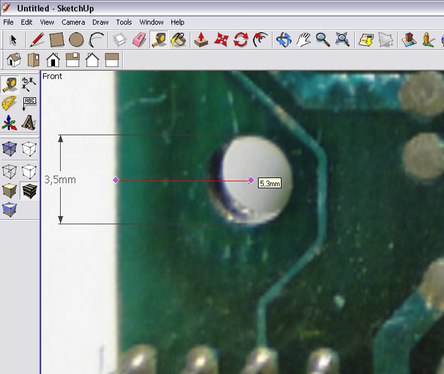Switch to Front view house icon
The image size is (444, 374).
53,59
